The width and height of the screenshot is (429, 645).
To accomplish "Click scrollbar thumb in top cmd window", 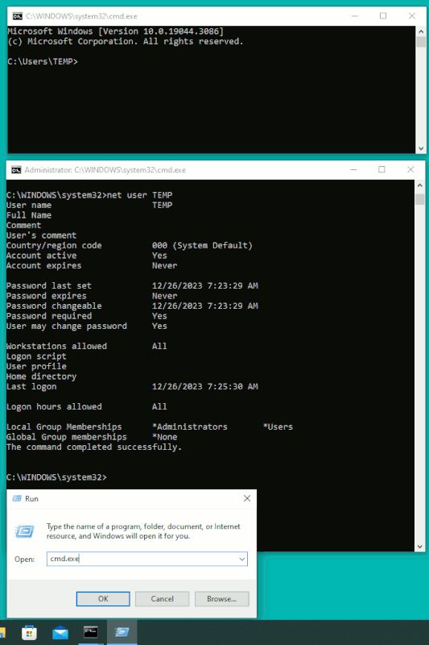I will (421, 42).
